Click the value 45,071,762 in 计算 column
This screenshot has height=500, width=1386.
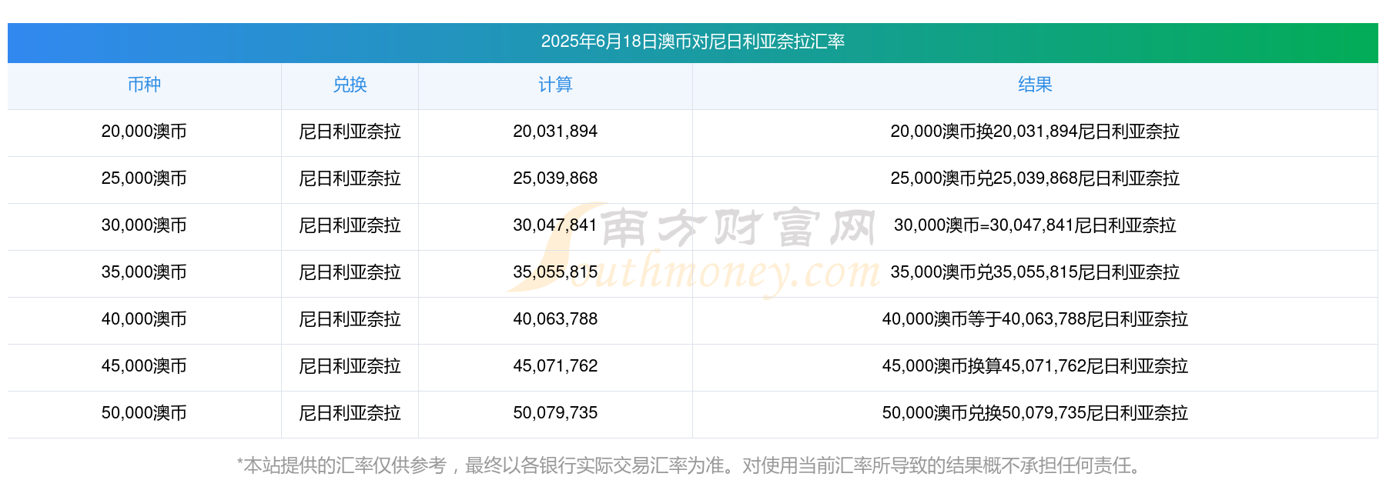pyautogui.click(x=555, y=366)
